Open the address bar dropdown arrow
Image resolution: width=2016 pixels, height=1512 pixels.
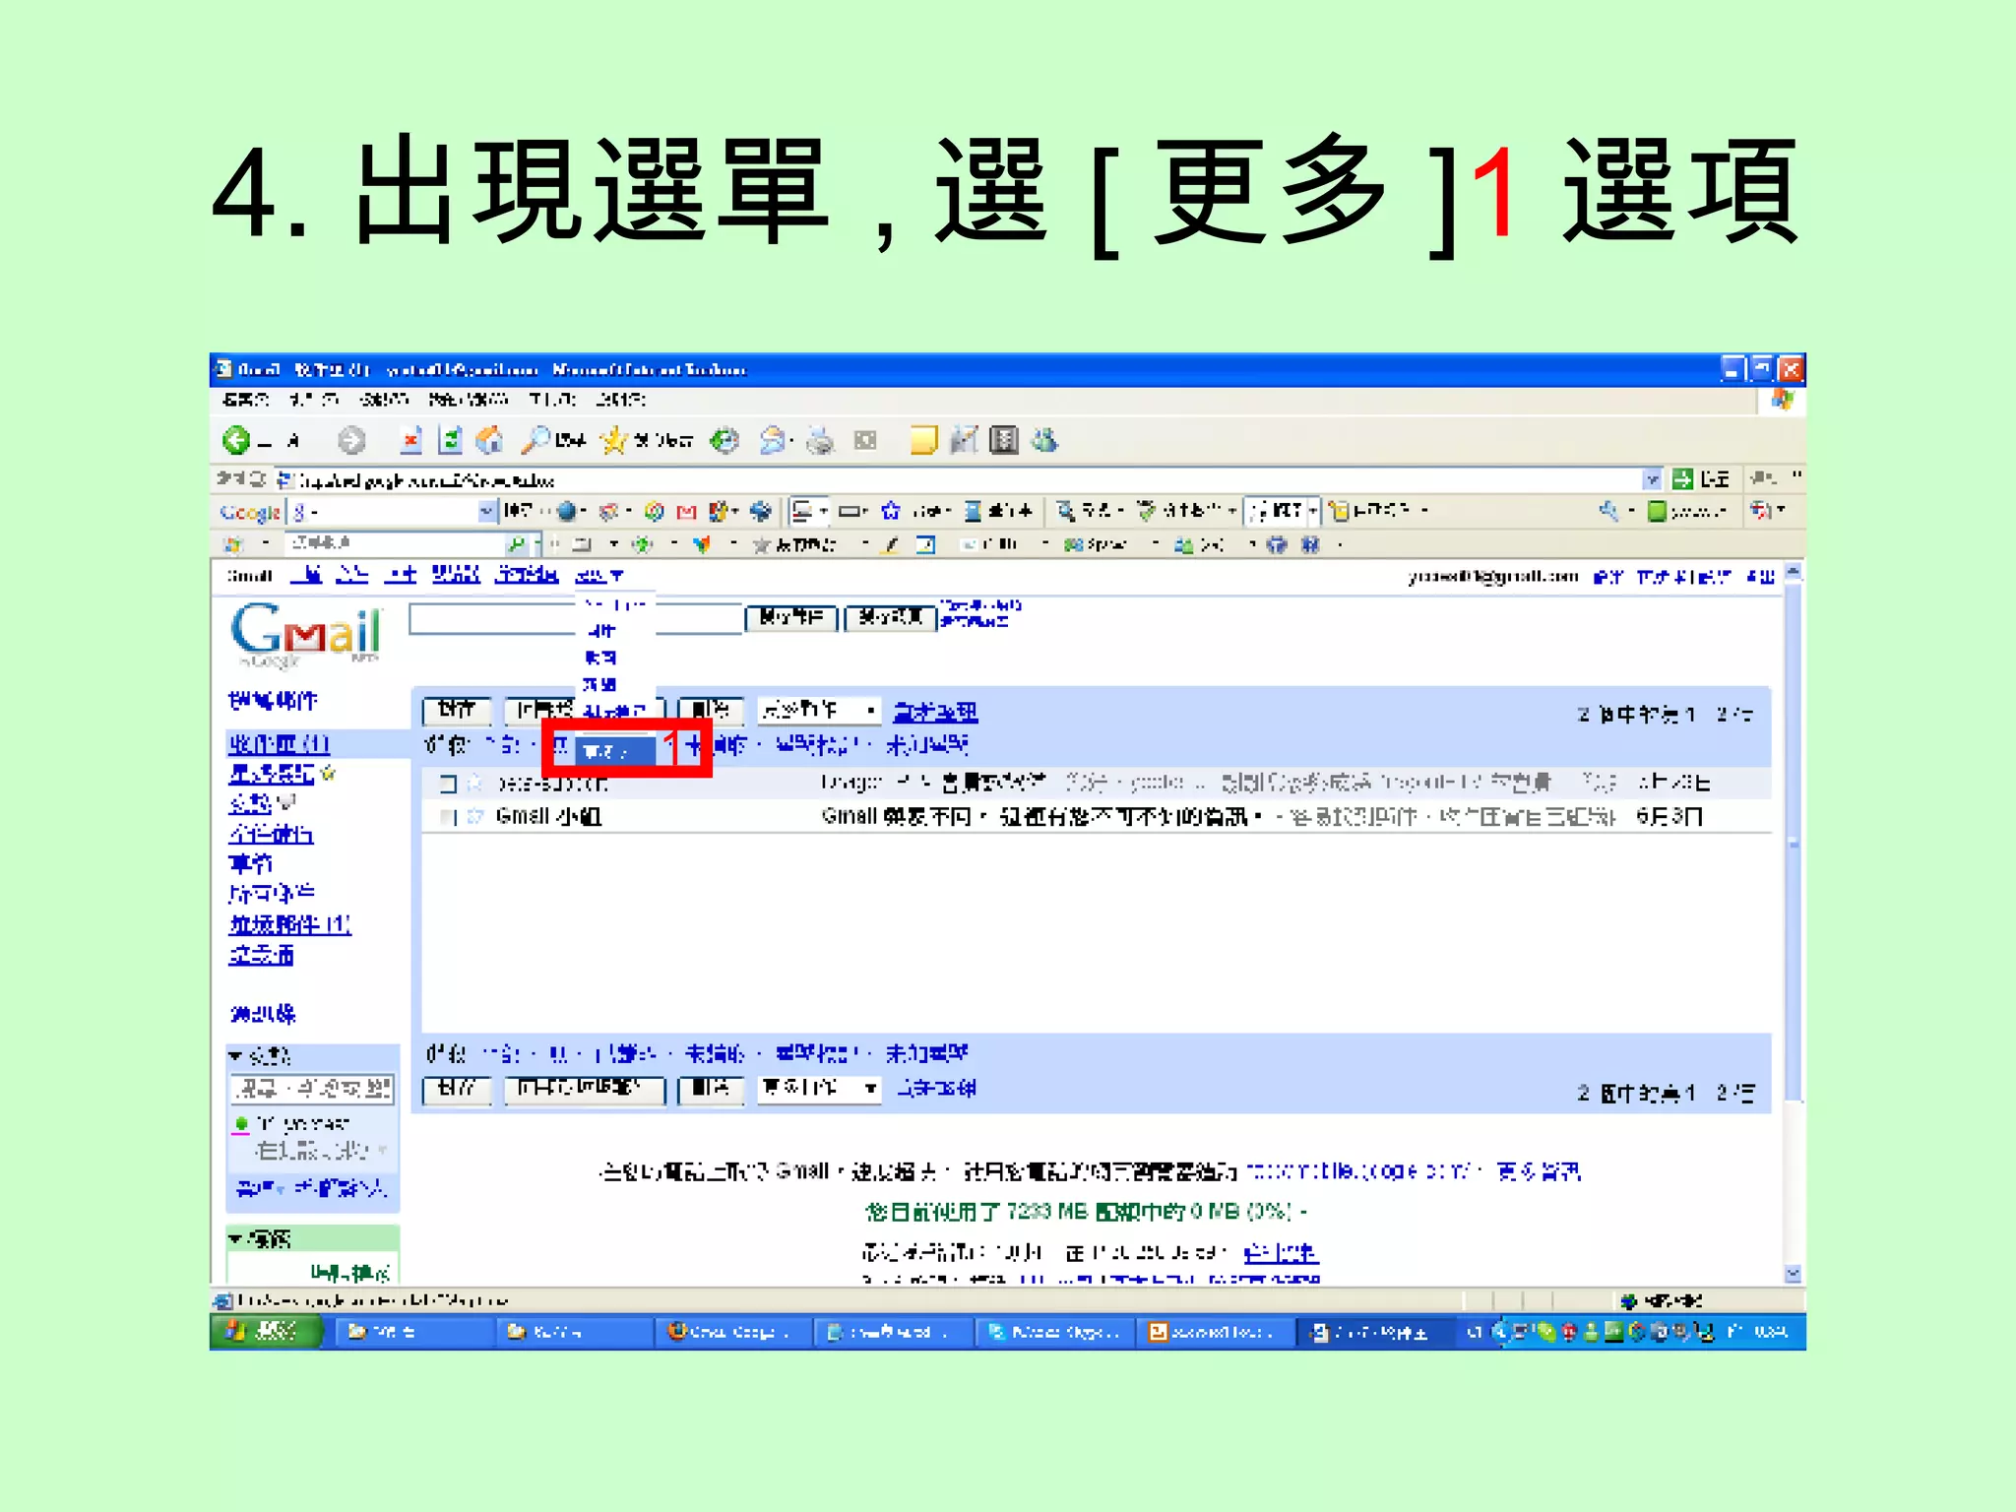(x=1652, y=479)
